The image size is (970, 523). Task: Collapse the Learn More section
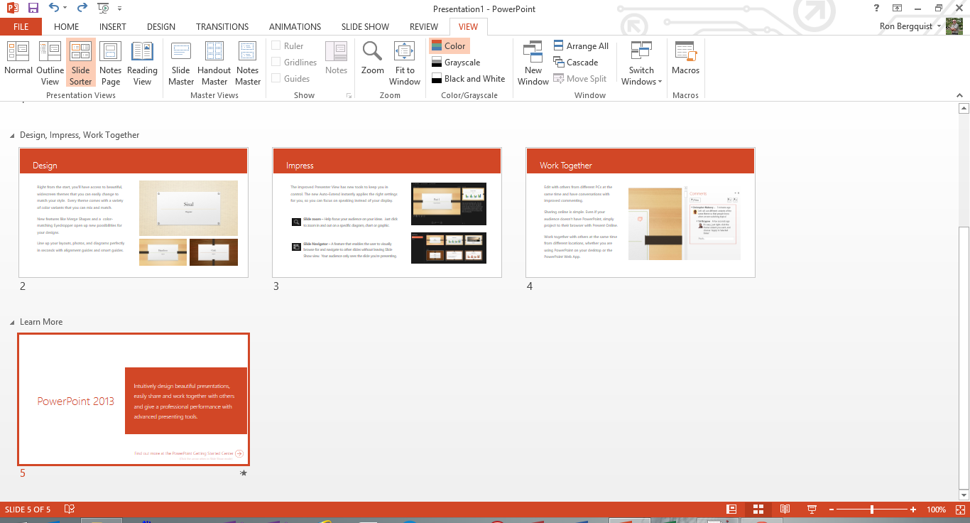coord(12,323)
